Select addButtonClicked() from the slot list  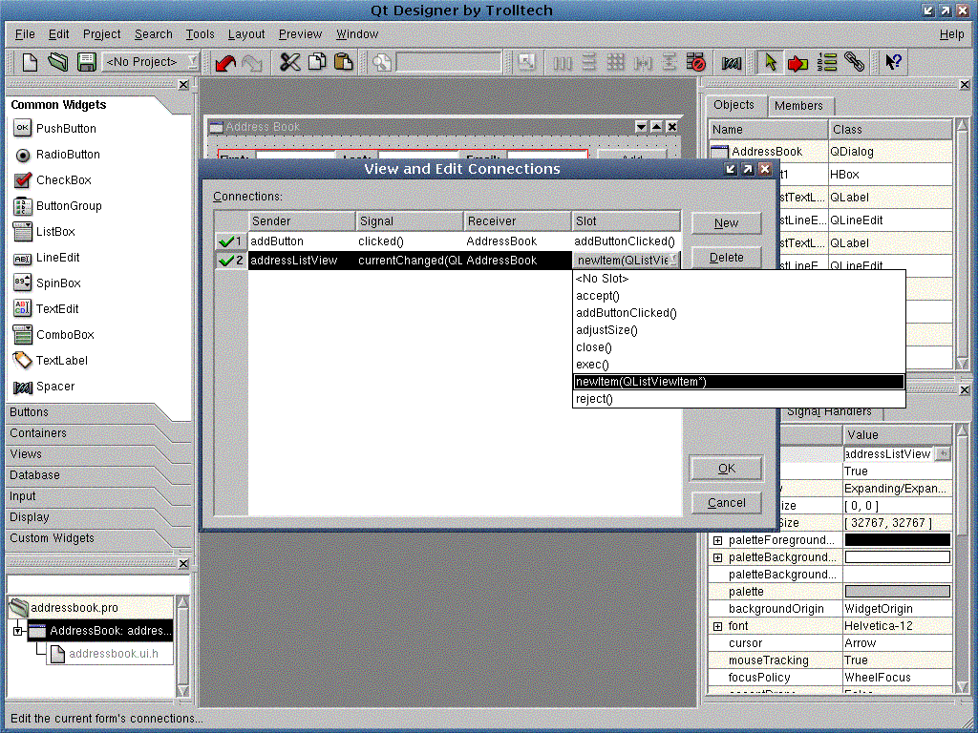point(627,313)
